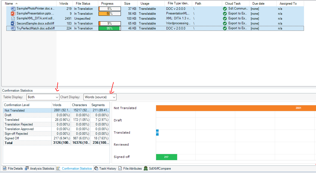Sort by Assigned To column header
Viewport: 316px width, 174px height.
pyautogui.click(x=290, y=4)
